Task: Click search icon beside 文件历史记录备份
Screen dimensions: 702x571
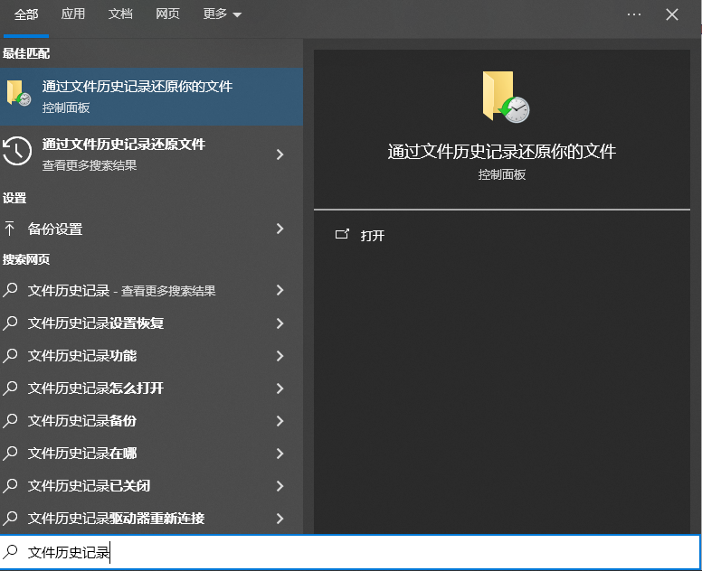Action: pos(10,420)
